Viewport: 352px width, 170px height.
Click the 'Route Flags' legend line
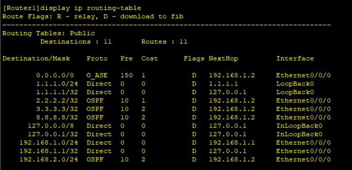[93, 16]
